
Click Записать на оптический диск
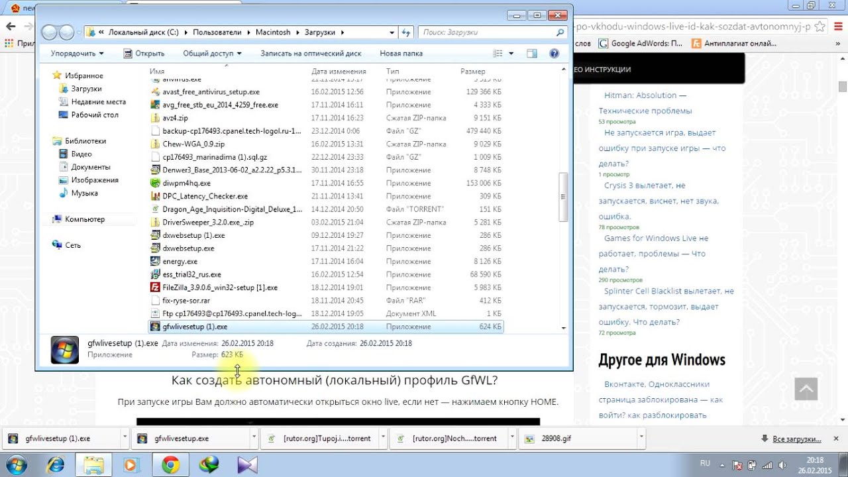311,54
